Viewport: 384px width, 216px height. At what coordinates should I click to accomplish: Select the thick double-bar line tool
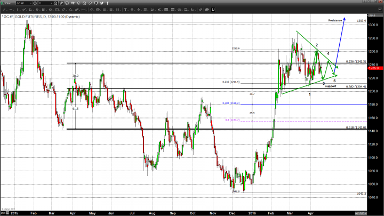(x=173, y=10)
